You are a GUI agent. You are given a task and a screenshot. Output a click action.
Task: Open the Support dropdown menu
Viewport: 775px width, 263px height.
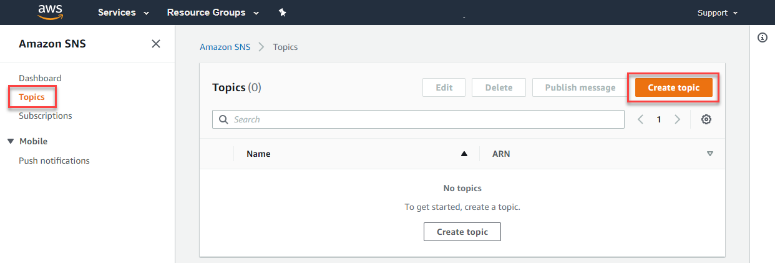coord(718,12)
